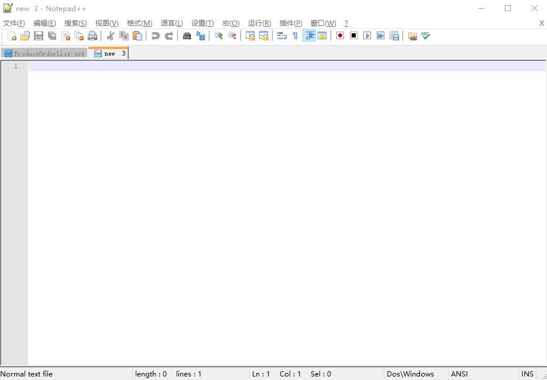Minimize the Notepad++ window
The width and height of the screenshot is (547, 380).
pyautogui.click(x=481, y=8)
